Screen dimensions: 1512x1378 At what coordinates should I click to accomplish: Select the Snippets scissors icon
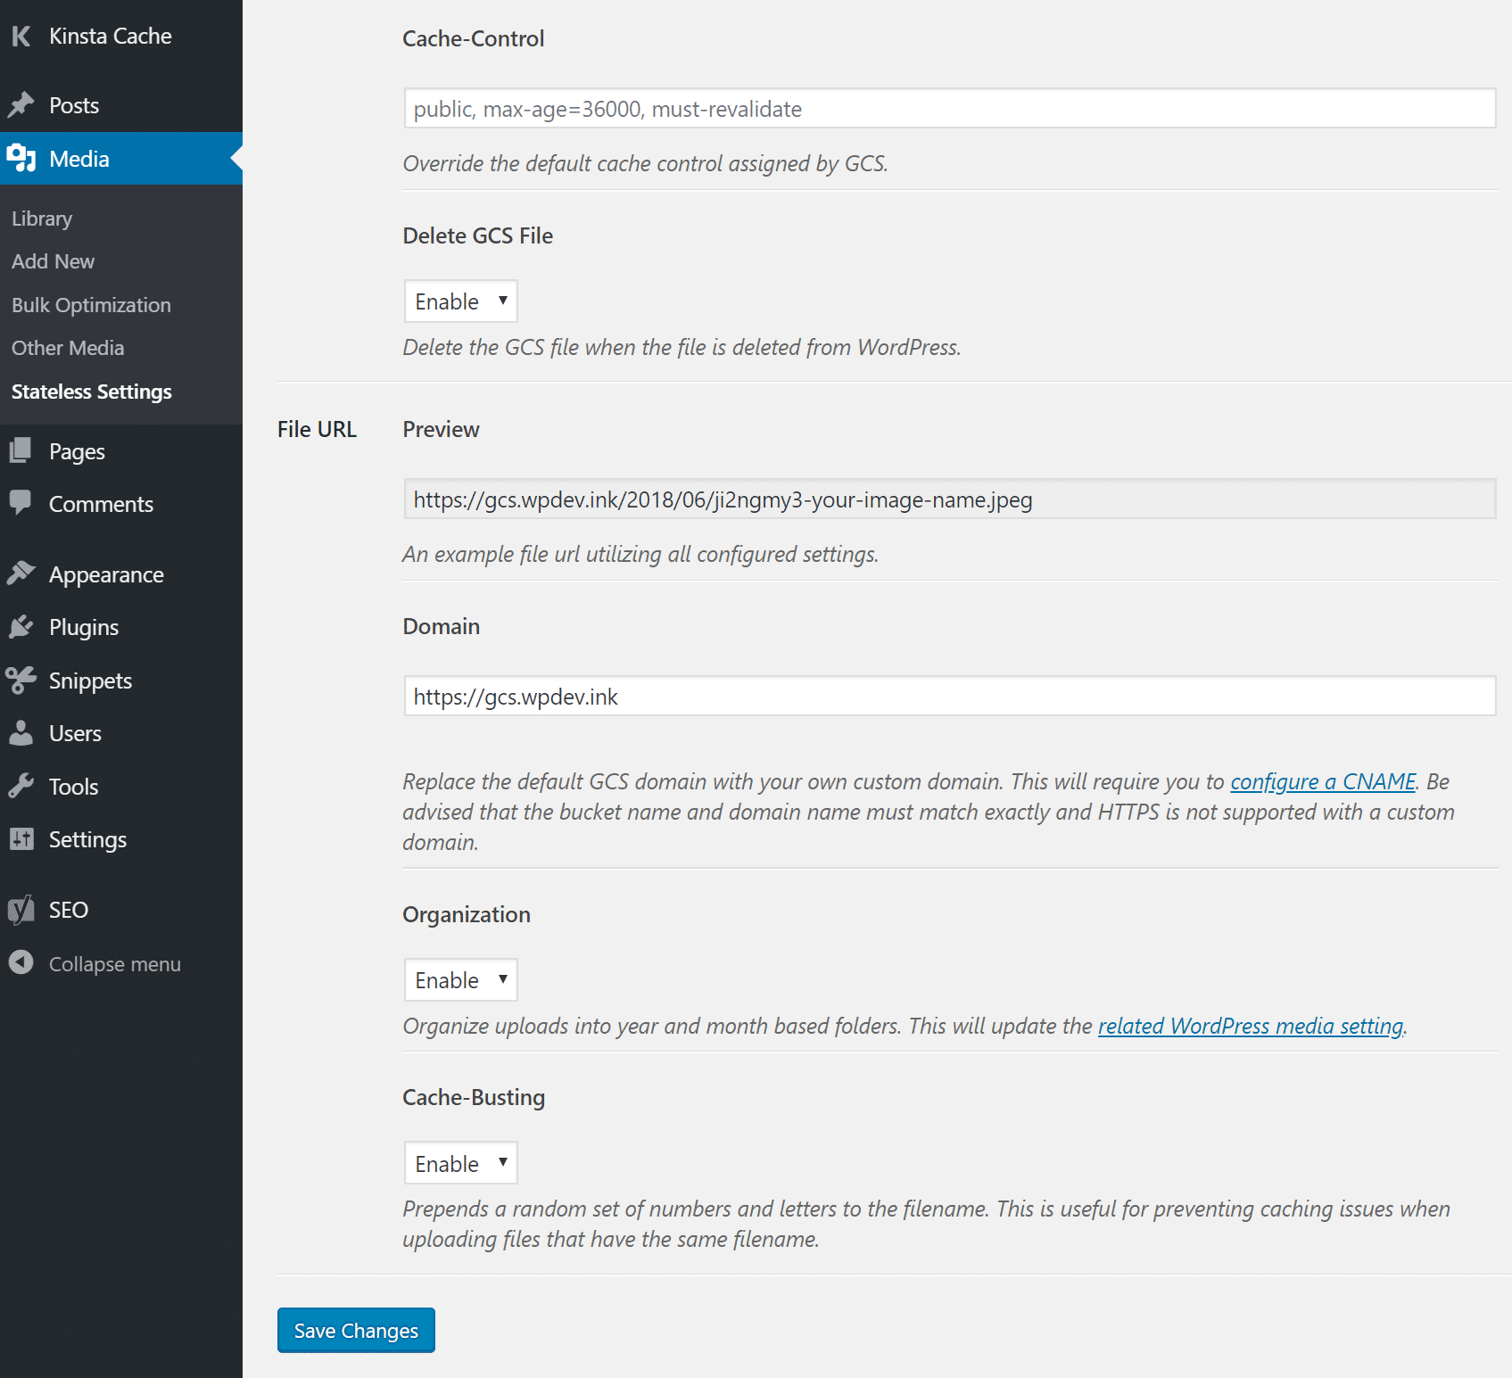click(x=21, y=680)
